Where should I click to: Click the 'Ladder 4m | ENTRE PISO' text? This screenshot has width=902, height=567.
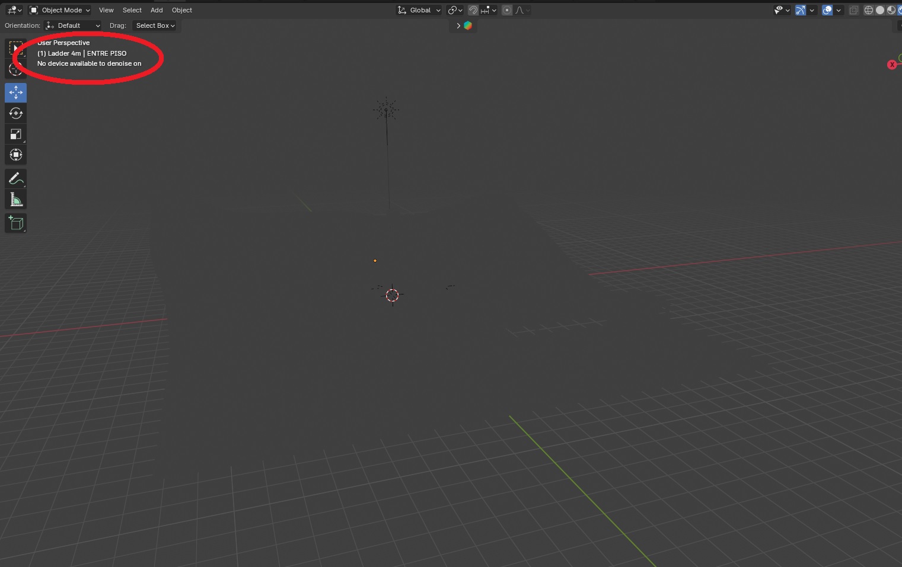point(87,53)
